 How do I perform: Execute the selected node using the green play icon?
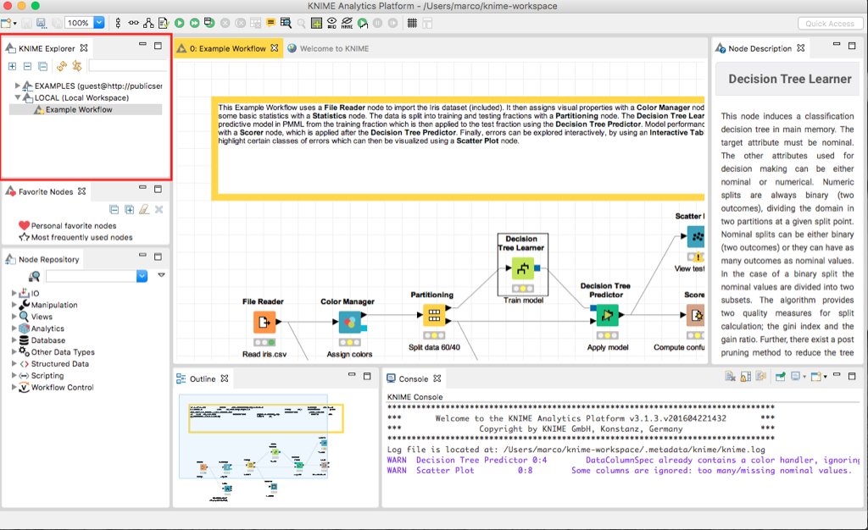click(x=180, y=24)
